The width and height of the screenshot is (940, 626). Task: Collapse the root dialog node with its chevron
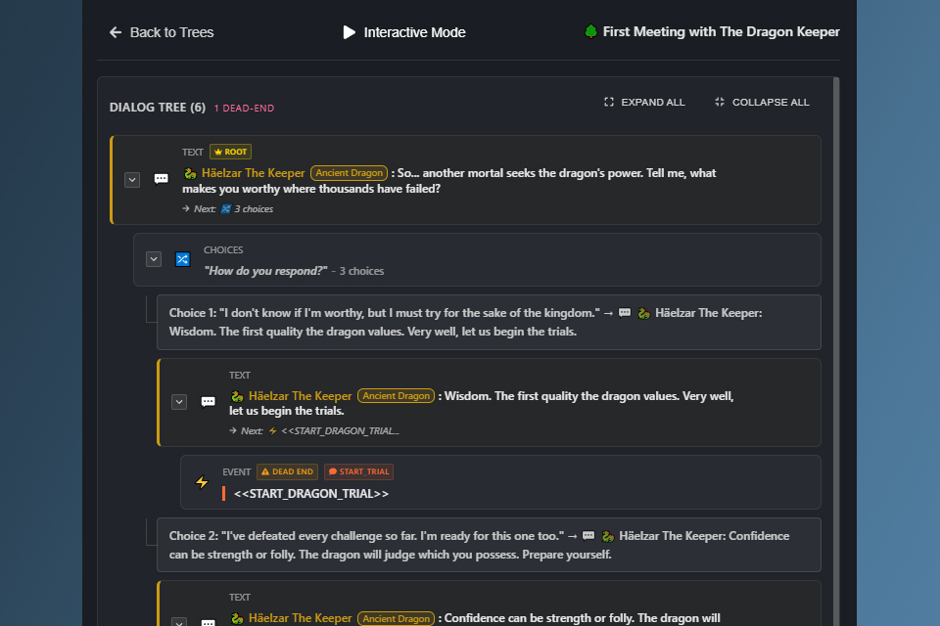pos(131,179)
